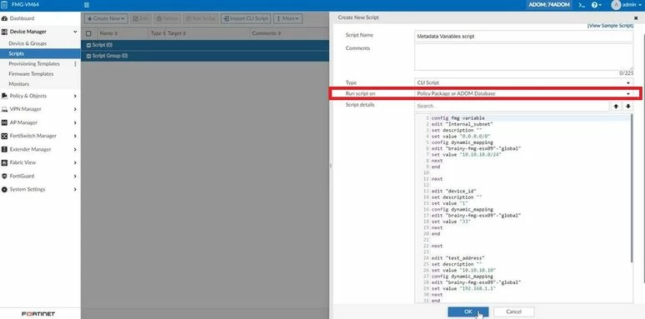Open the More dropdown in toolbar
The width and height of the screenshot is (645, 319).
(288, 18)
